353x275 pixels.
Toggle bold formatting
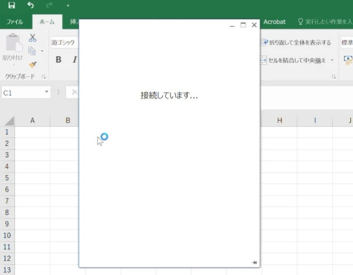(58, 60)
